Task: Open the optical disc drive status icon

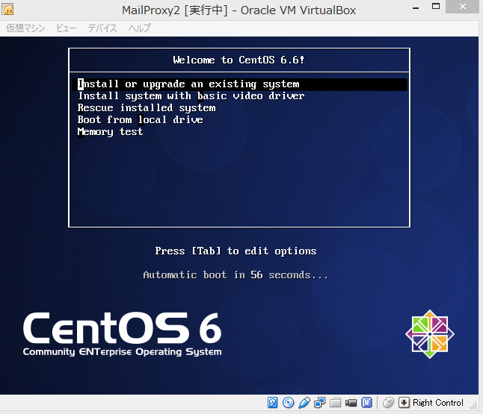Action: tap(288, 402)
